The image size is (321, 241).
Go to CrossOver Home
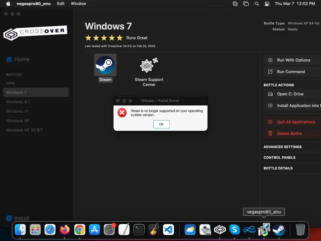point(18,59)
